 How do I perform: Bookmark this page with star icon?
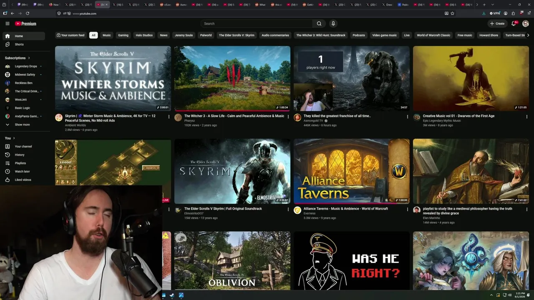click(x=452, y=13)
